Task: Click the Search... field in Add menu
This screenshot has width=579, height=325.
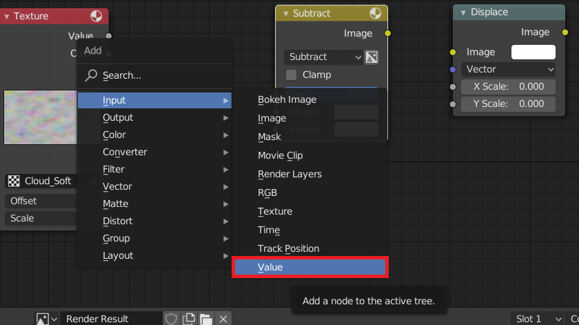Action: 154,75
